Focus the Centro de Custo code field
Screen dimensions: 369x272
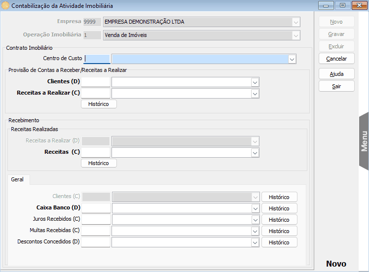point(97,59)
